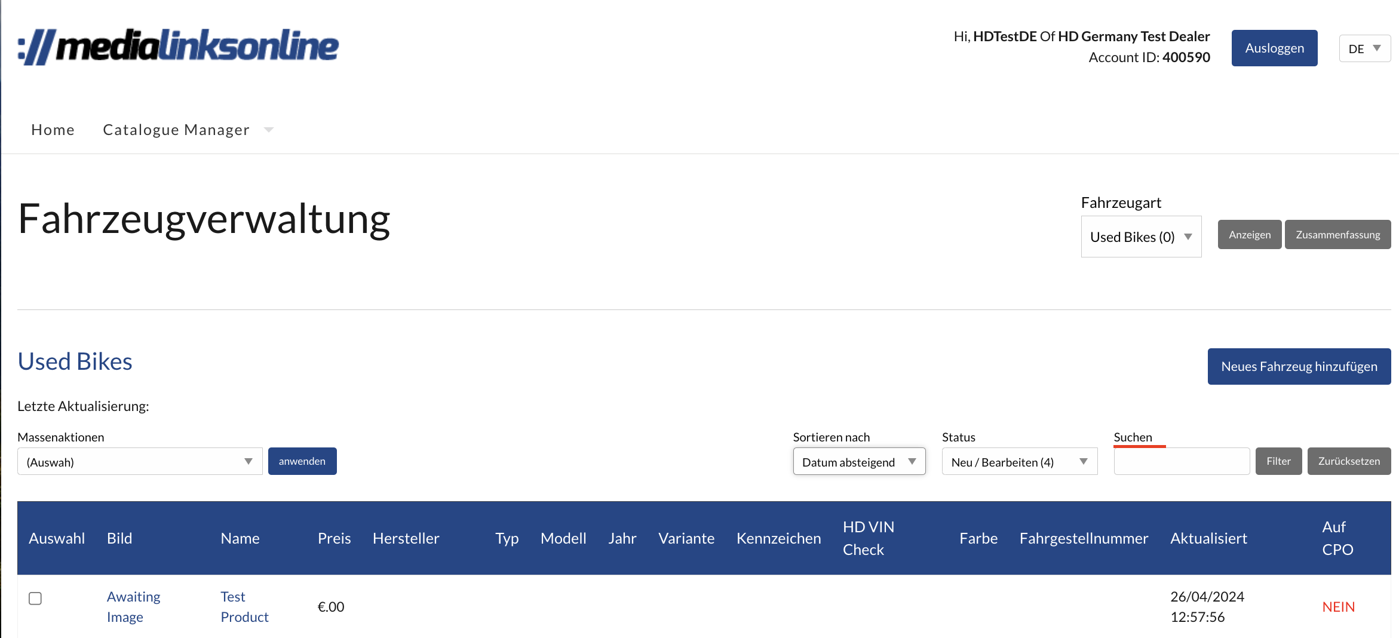This screenshot has height=638, width=1399.
Task: Go to the Home menu item
Action: (x=53, y=130)
